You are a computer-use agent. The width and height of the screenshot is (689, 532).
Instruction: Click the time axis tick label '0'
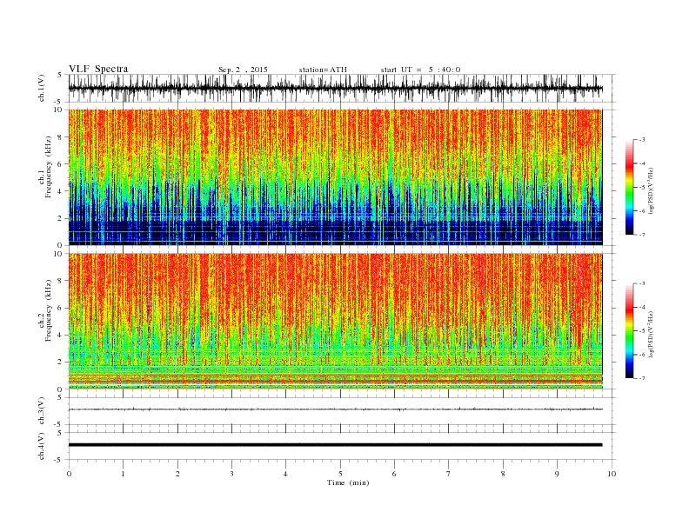69,474
